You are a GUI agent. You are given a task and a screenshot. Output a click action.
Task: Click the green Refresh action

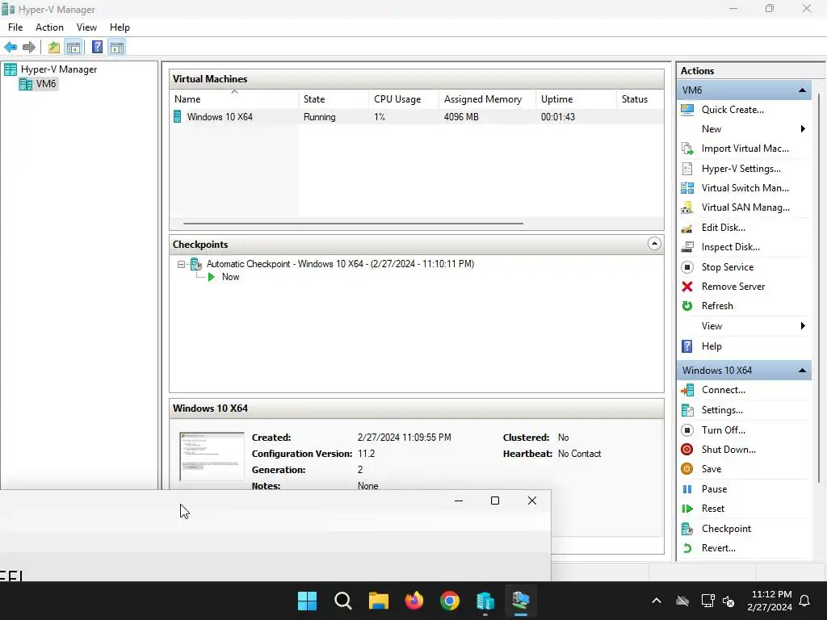click(x=717, y=306)
